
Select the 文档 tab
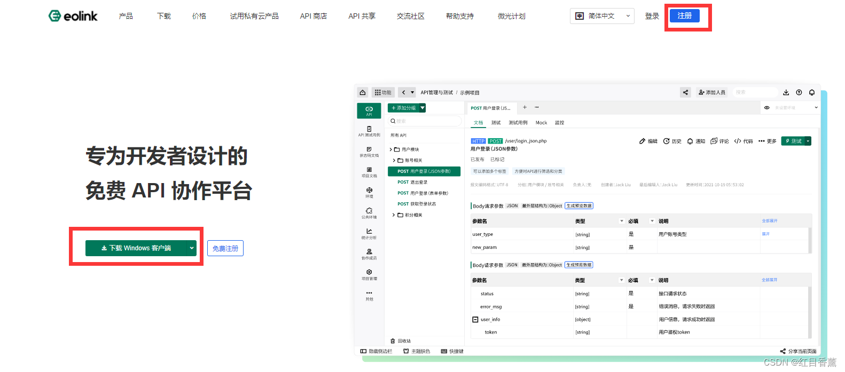point(479,123)
